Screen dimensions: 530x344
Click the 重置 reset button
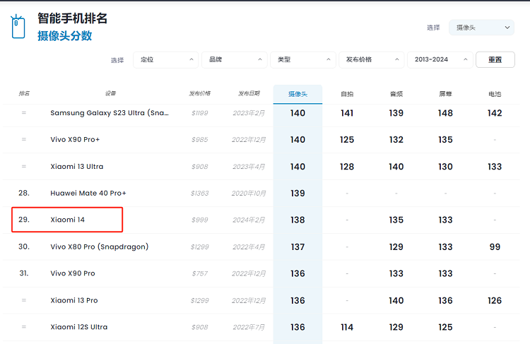tap(495, 60)
